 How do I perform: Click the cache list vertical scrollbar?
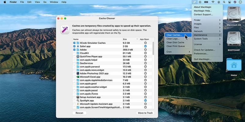coord(153,48)
